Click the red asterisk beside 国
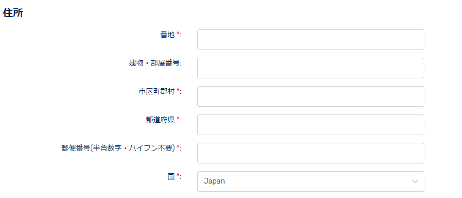Image resolution: width=462 pixels, height=198 pixels. click(x=178, y=176)
